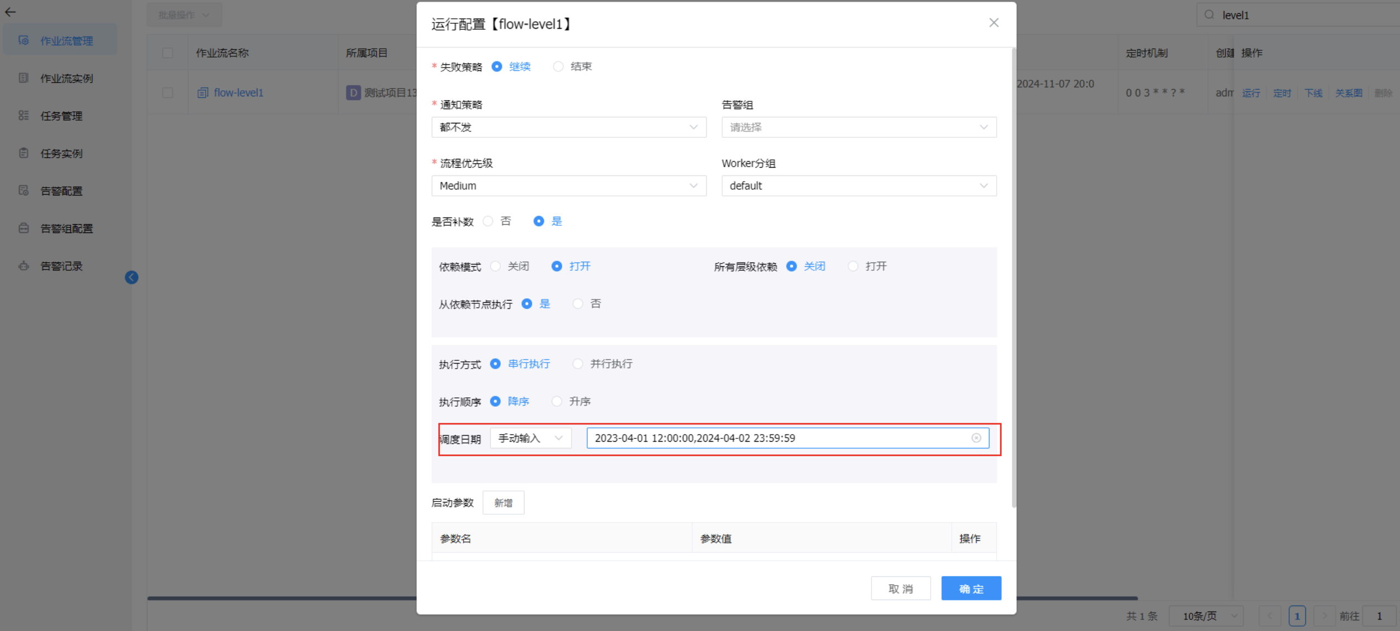
Task: Open the 手动输入 schedule date type dropdown
Action: [530, 438]
